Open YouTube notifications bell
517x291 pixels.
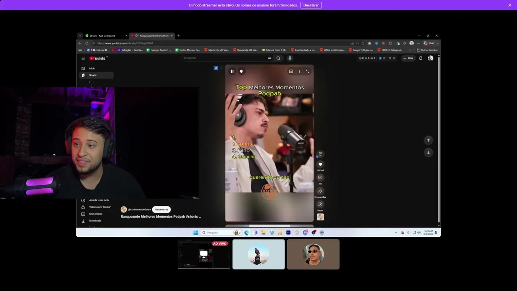420,58
